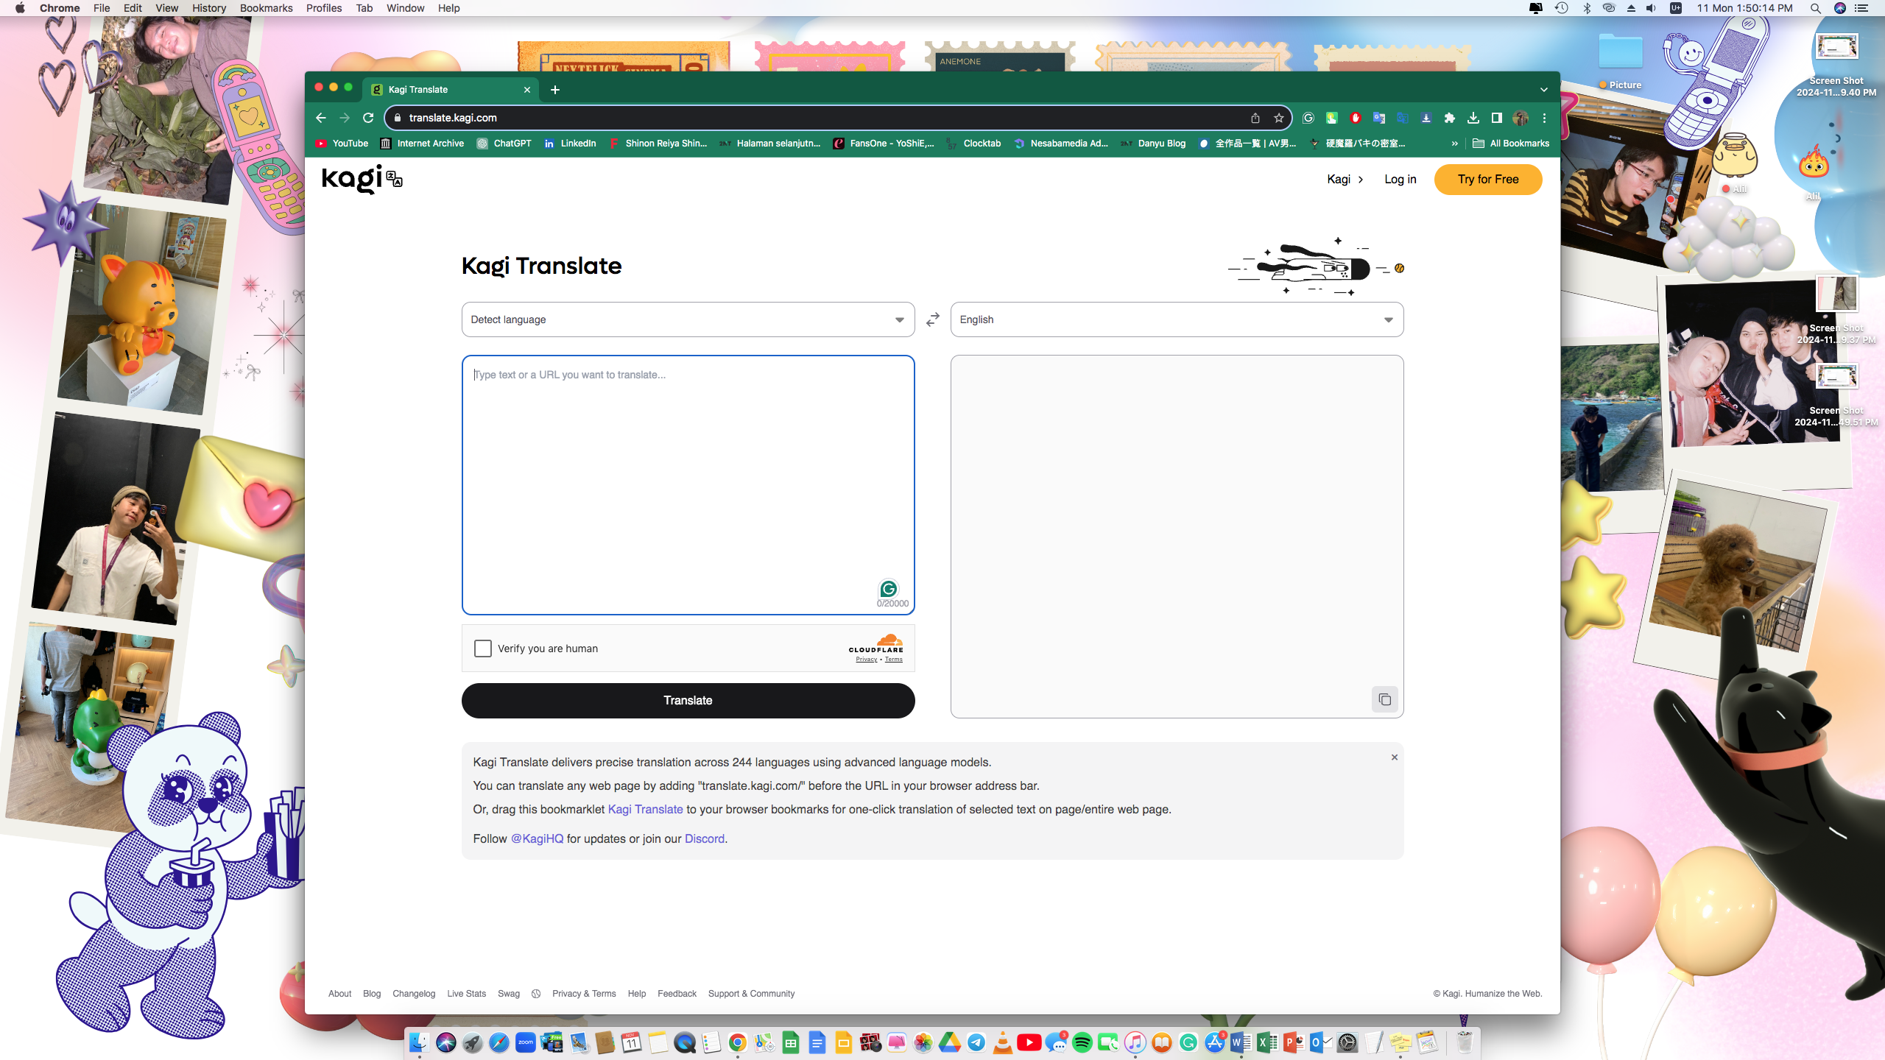Open the Feedback footer link

677,994
